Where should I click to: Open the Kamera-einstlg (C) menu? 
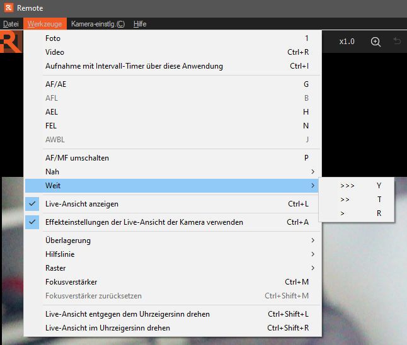98,24
